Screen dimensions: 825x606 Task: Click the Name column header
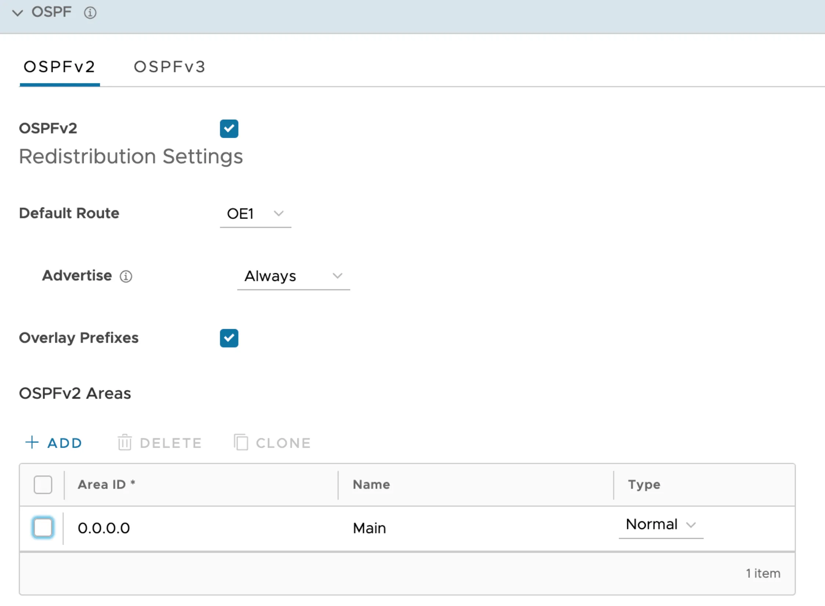point(371,485)
